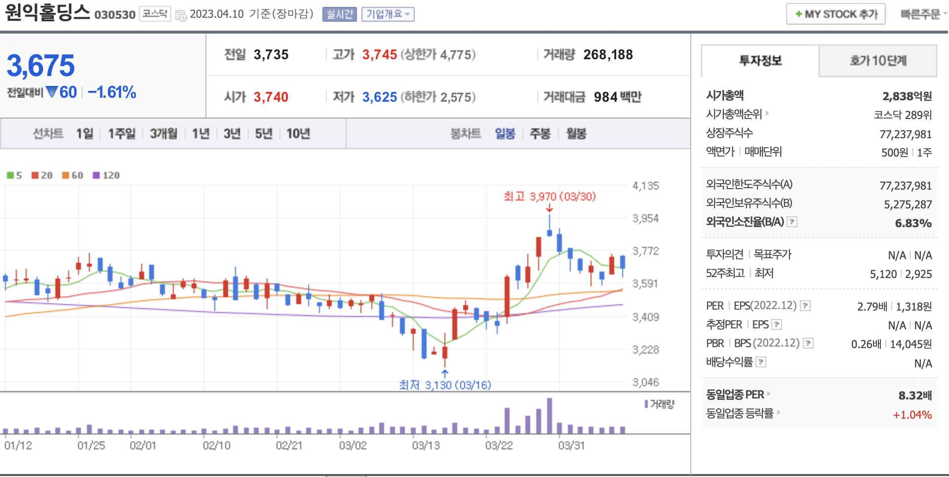This screenshot has width=949, height=477.
Task: Click the help icon beside 외국인소진율(B/A)
Action: click(x=792, y=222)
